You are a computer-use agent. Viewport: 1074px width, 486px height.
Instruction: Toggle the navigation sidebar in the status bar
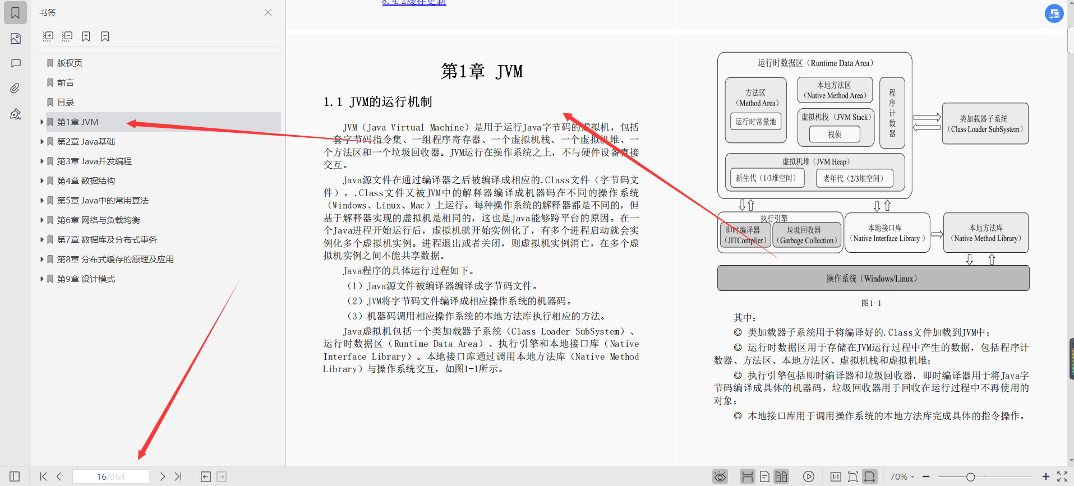pyautogui.click(x=15, y=476)
